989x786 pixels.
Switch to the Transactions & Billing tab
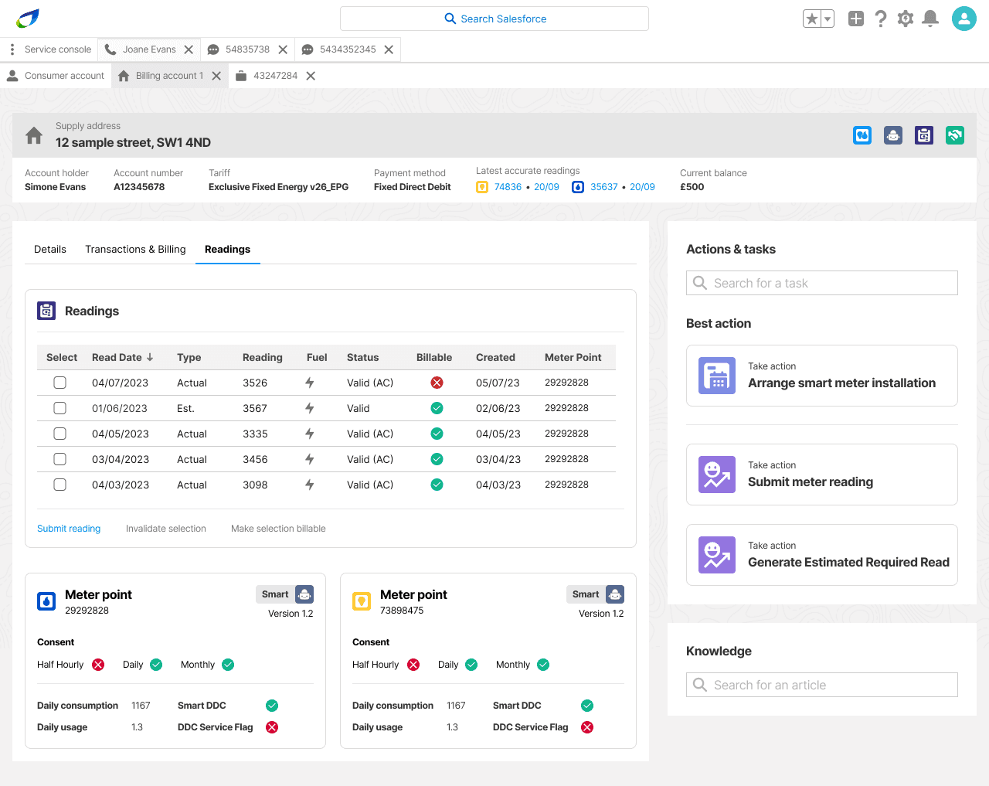point(135,249)
